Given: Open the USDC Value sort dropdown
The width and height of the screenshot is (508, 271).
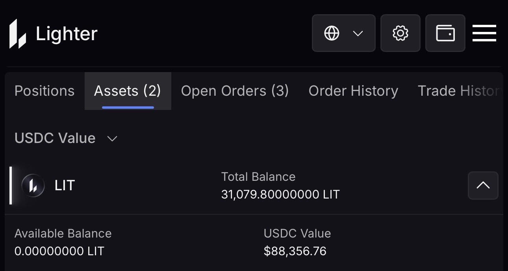Looking at the screenshot, I should [66, 138].
